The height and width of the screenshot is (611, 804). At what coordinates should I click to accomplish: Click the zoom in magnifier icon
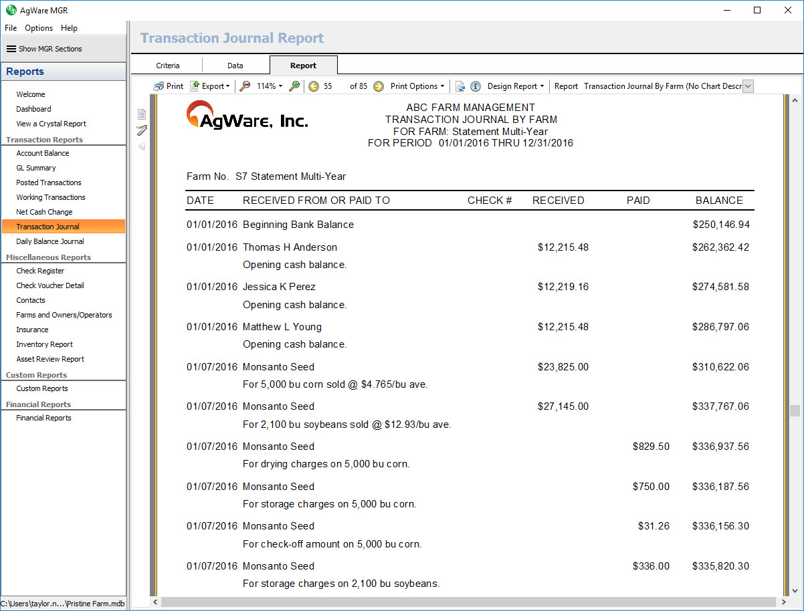pos(294,86)
